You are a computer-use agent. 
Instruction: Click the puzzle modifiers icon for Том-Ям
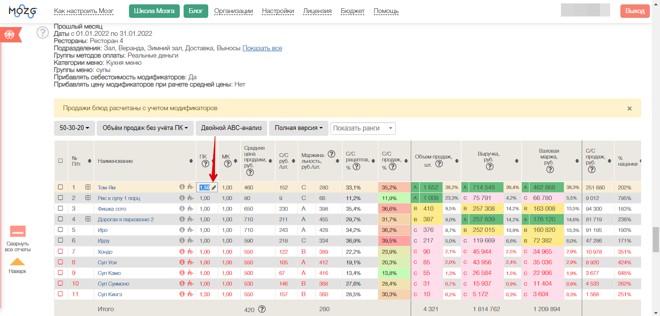click(190, 187)
